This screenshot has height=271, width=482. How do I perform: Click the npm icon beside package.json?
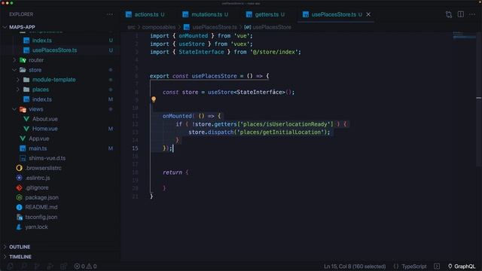point(19,197)
